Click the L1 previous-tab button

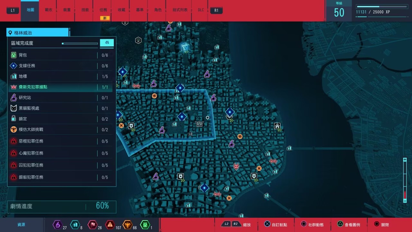[x=13, y=10]
